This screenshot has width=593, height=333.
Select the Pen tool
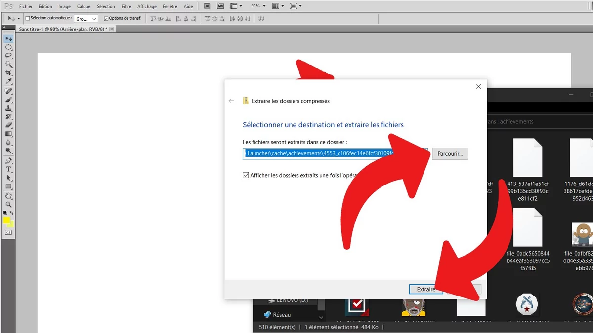tap(8, 161)
